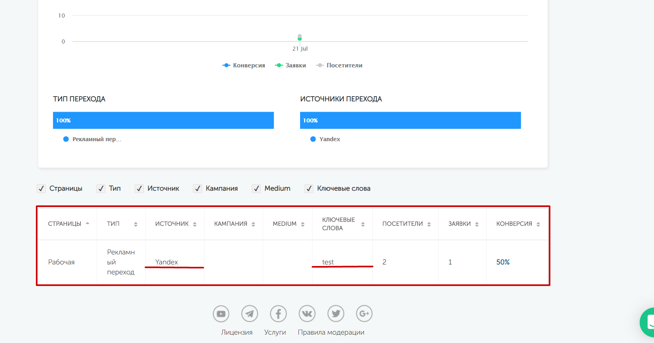Disable the Ключевые слова checkbox
This screenshot has width=654, height=343.
[x=309, y=189]
